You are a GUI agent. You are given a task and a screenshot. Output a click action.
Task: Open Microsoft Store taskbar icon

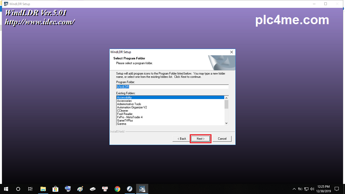coord(55,189)
